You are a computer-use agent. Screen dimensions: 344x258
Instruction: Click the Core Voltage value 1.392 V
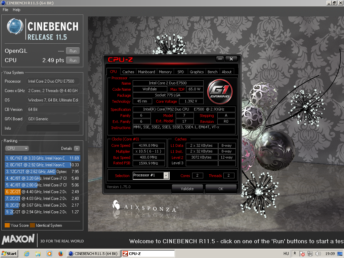(191, 101)
